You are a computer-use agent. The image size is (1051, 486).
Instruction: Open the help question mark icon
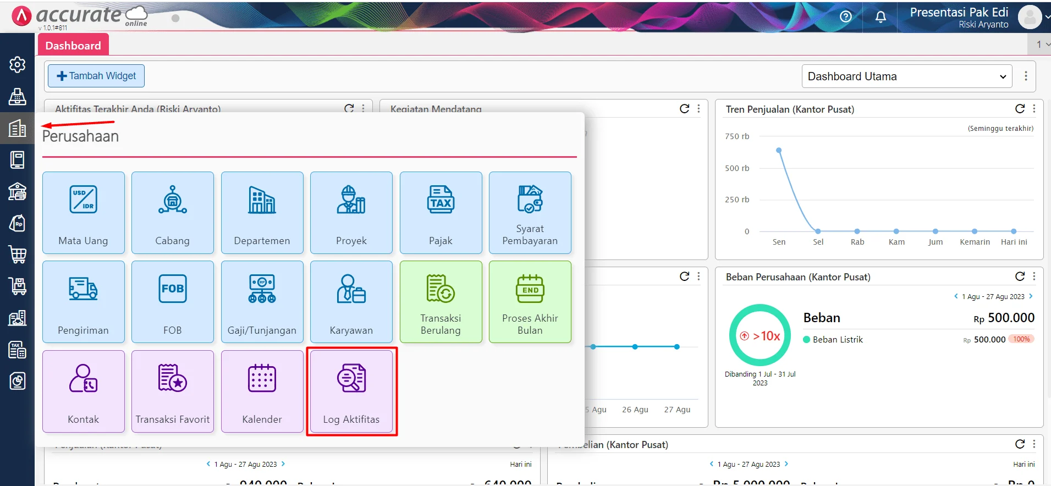pyautogui.click(x=846, y=17)
